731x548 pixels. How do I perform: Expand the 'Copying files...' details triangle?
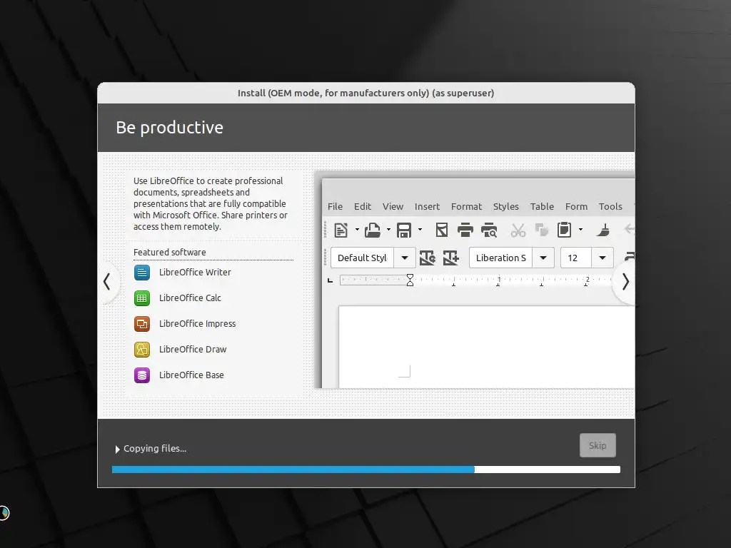118,450
